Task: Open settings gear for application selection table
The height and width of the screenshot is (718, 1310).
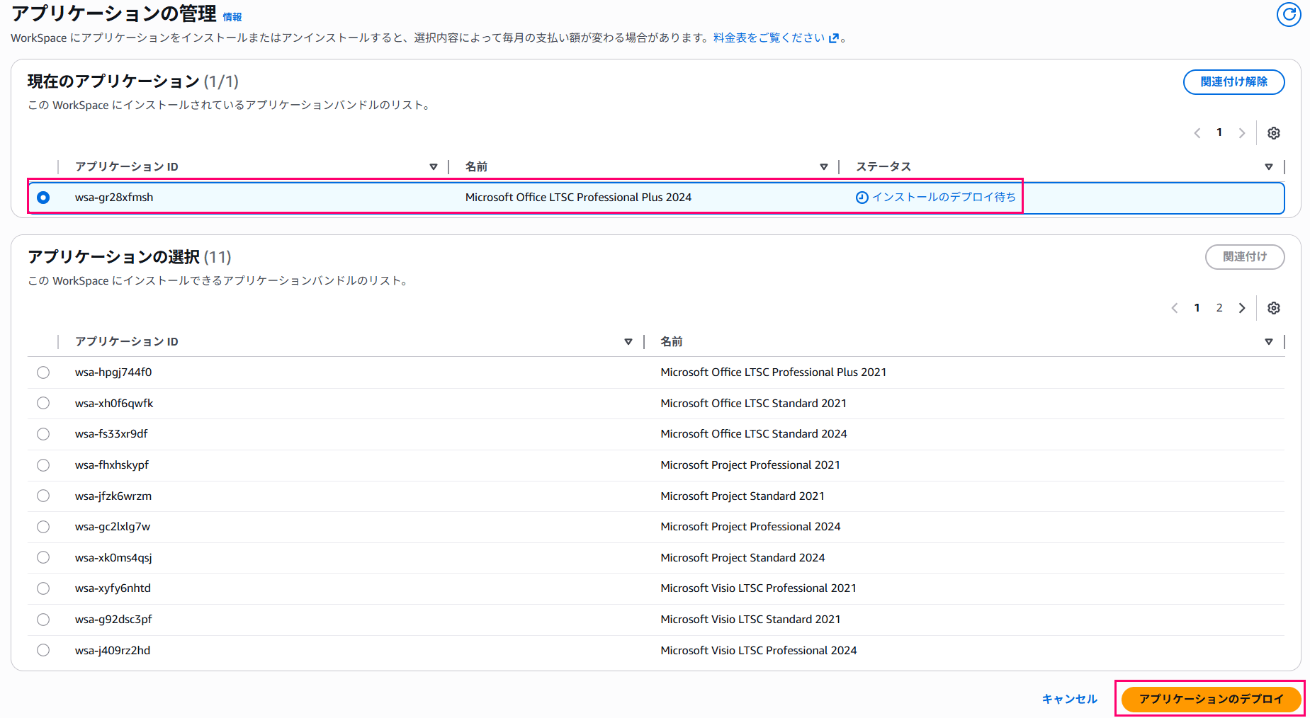Action: 1274,308
